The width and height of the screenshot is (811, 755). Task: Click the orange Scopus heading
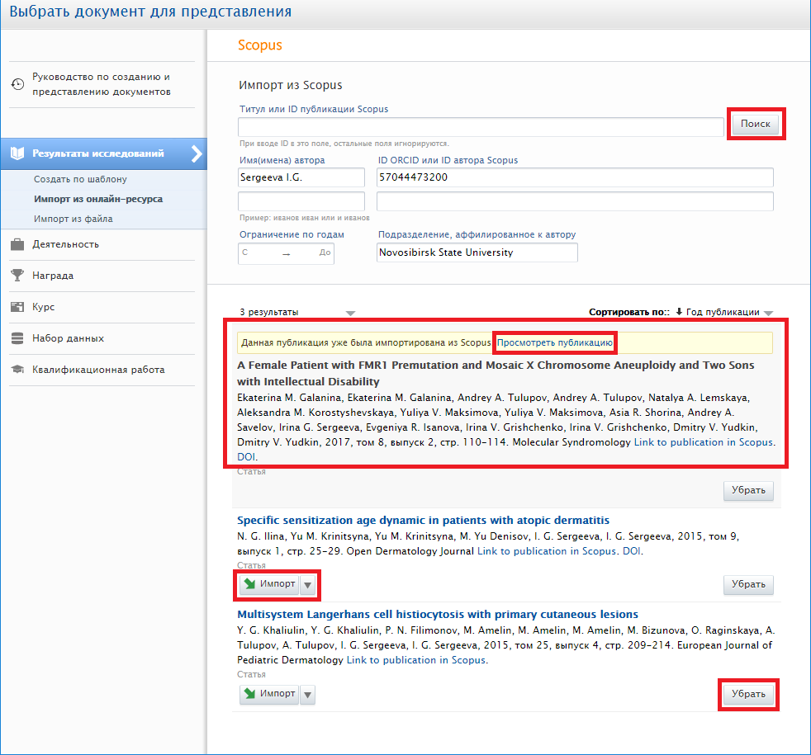[259, 45]
